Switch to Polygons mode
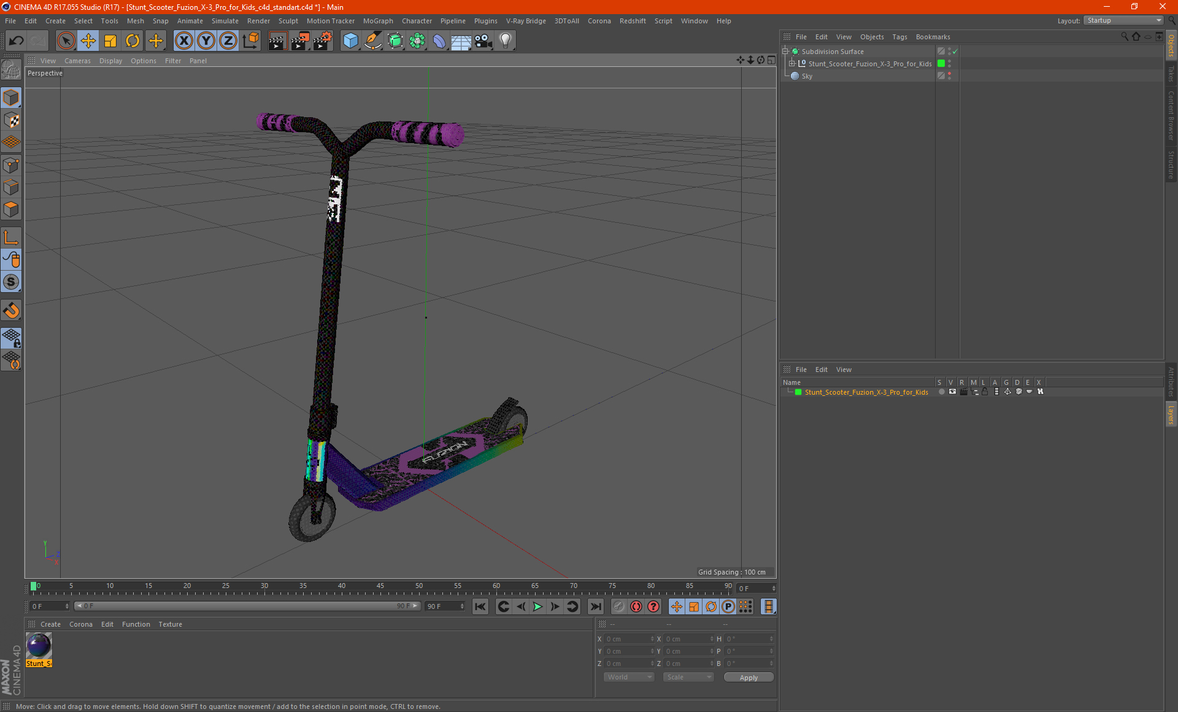1178x712 pixels. pos(11,209)
